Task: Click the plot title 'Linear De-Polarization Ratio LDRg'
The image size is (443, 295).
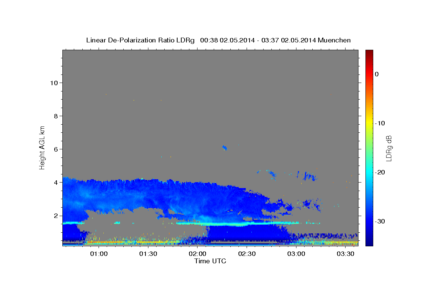Action: coord(140,40)
